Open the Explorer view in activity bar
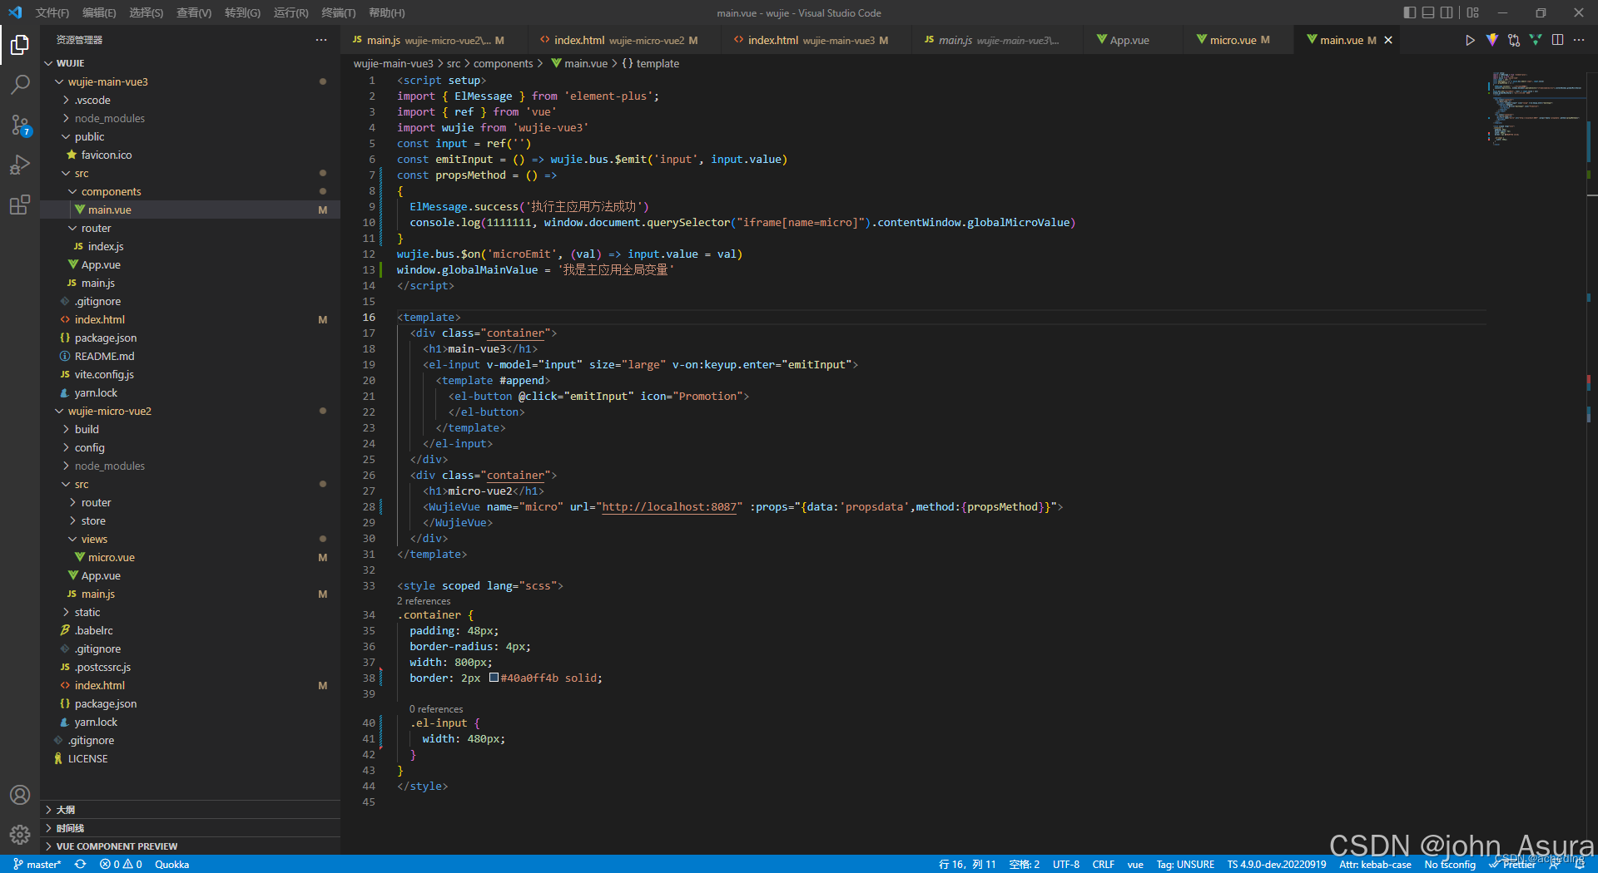 click(20, 45)
